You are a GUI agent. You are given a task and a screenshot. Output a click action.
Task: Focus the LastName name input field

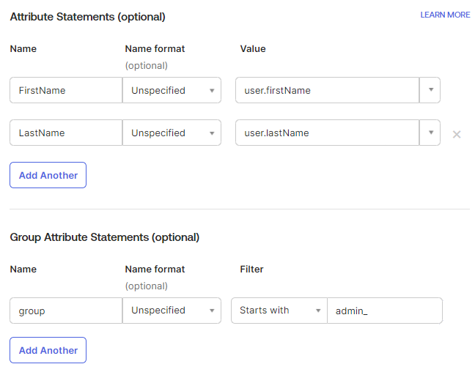(66, 133)
